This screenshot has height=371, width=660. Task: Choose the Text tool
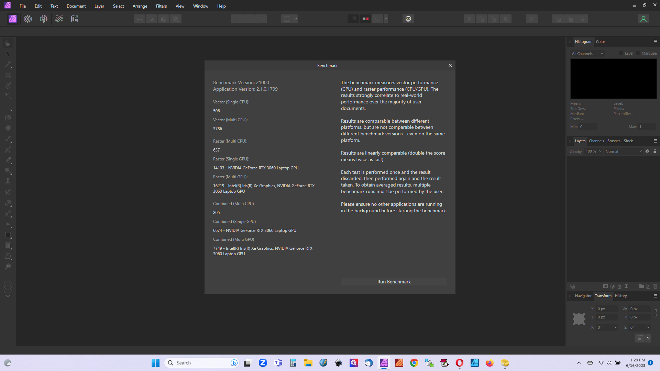(8, 245)
